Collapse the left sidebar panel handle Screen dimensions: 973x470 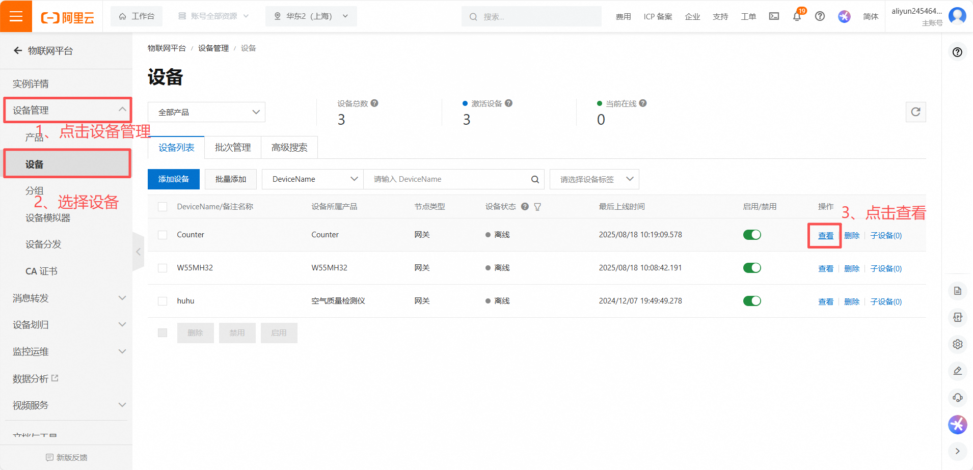pos(138,252)
